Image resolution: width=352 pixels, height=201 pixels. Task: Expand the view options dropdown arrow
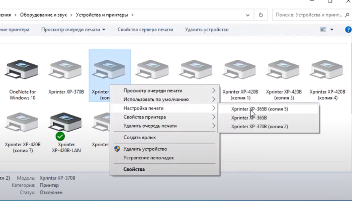pyautogui.click(x=331, y=29)
